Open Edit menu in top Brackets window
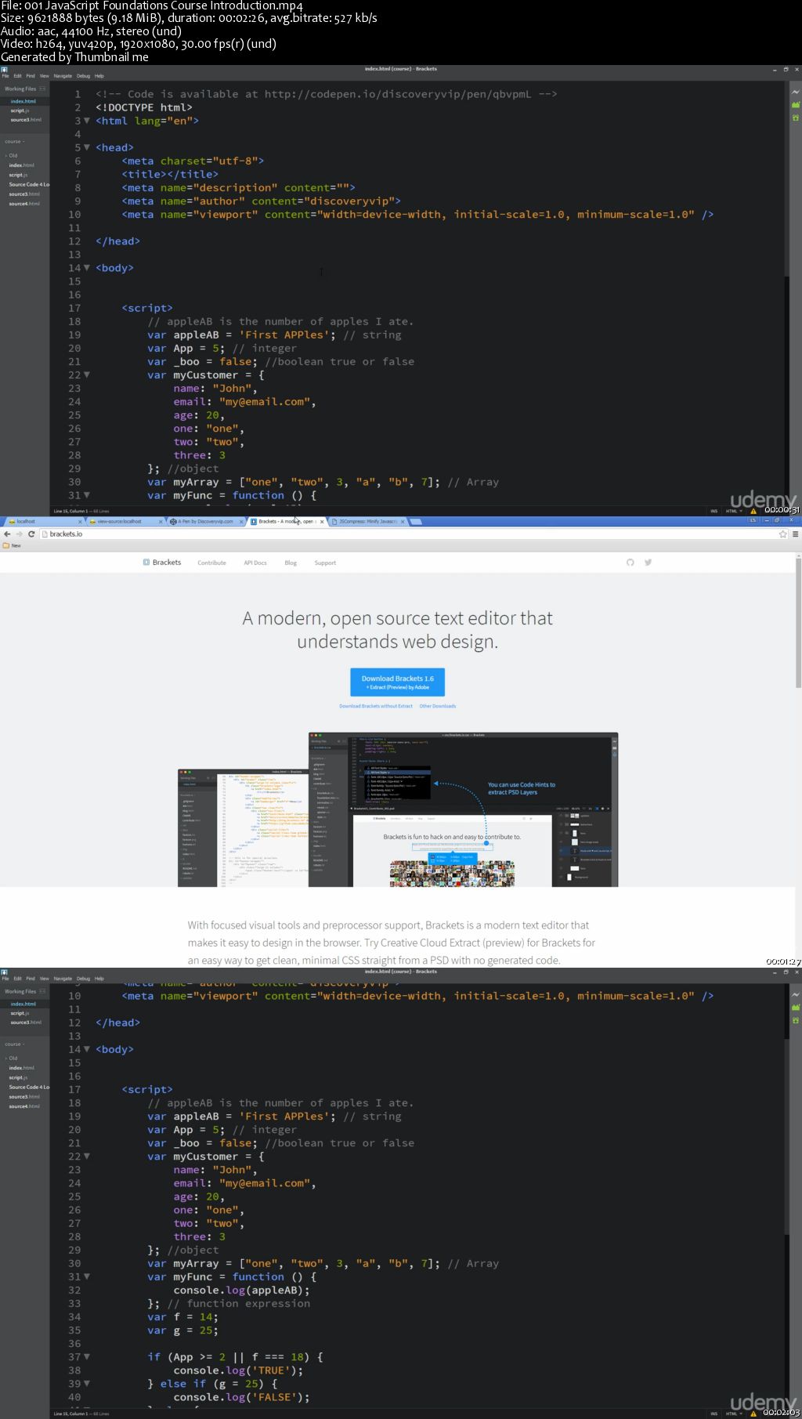Image resolution: width=802 pixels, height=1419 pixels. (x=17, y=76)
